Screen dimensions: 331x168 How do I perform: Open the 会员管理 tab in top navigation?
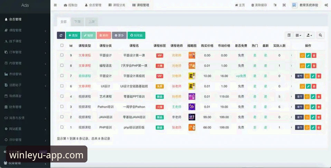click(x=93, y=5)
